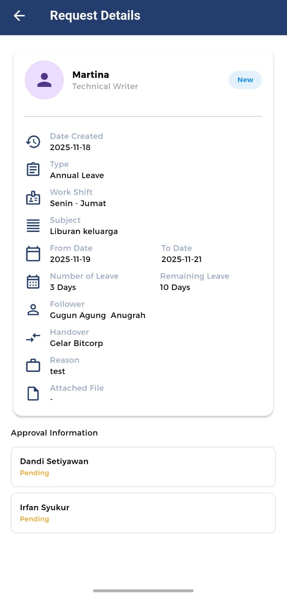287x596 pixels.
Task: Click the Handover arrows icon
Action: pyautogui.click(x=33, y=338)
